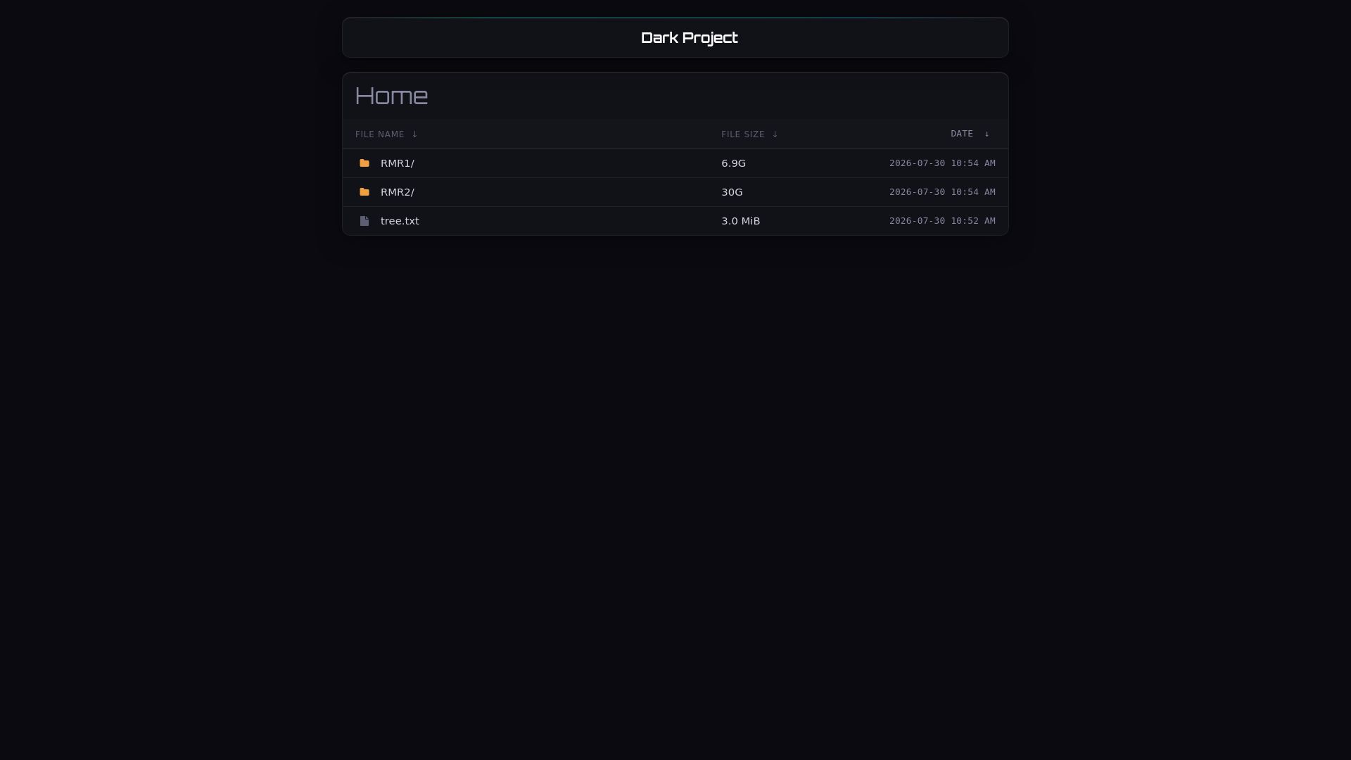This screenshot has width=1351, height=760.
Task: Open the RMR1/ directory link
Action: tap(398, 163)
